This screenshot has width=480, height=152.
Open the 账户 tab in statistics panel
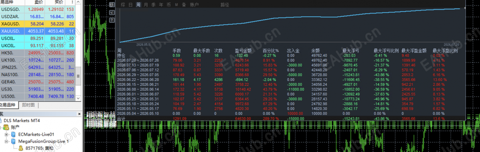pos(194,4)
